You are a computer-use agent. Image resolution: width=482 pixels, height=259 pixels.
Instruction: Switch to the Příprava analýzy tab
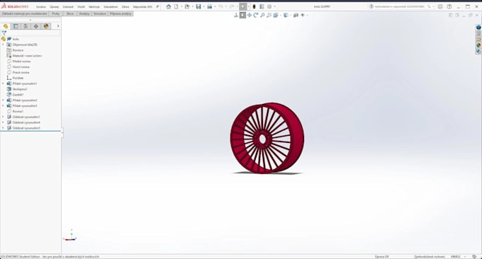tap(120, 14)
